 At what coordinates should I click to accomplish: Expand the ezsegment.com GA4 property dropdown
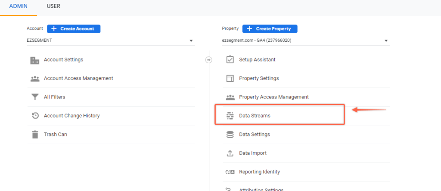[306, 40]
